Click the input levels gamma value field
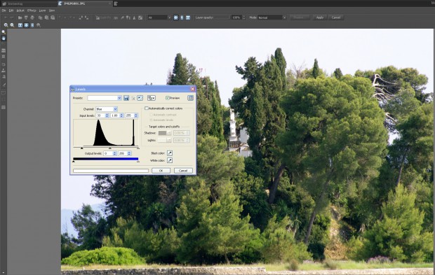Image resolution: width=435 pixels, height=275 pixels. click(x=115, y=115)
